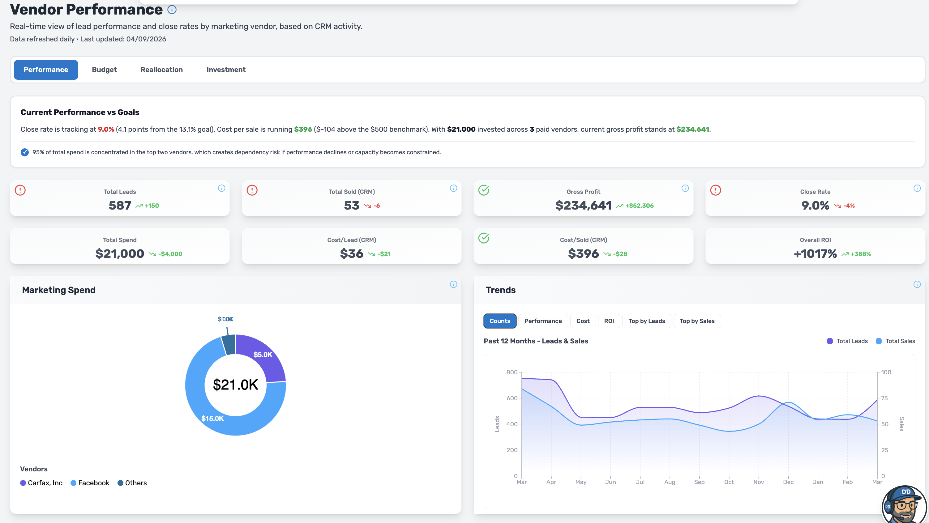This screenshot has width=929, height=523.
Task: Click the small dark Others donut slice
Action: [229, 344]
